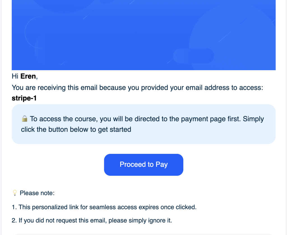Viewport: 287px width, 235px height.
Task: Click the greeting word 'Hi'
Action: pos(15,76)
